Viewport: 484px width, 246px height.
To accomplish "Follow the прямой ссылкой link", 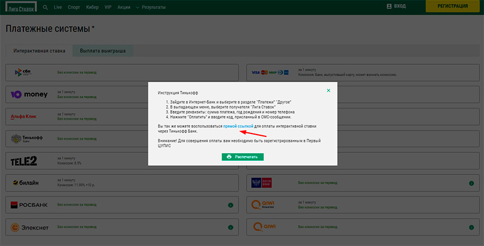I will tap(238, 126).
